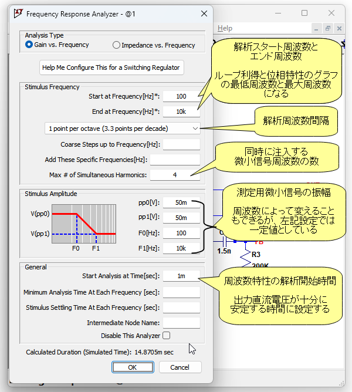Focus the Max # of Simultaneous Harmonics field

pos(175,175)
